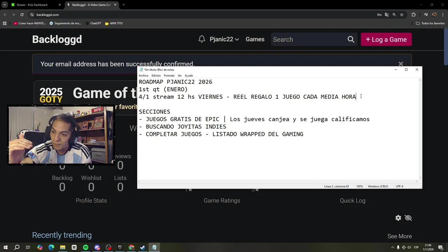This screenshot has height=252, width=448.
Task: Open the Games nav link
Action: pos(255,39)
